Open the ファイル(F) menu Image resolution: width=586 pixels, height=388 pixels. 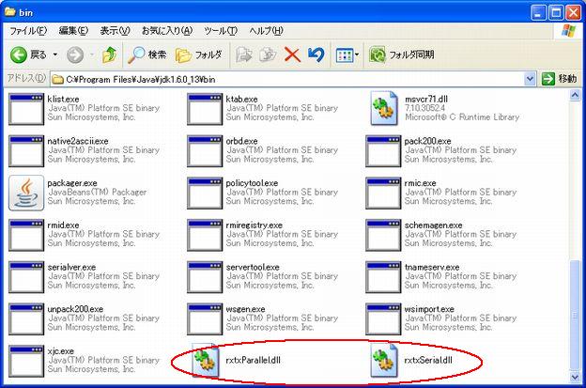click(28, 31)
